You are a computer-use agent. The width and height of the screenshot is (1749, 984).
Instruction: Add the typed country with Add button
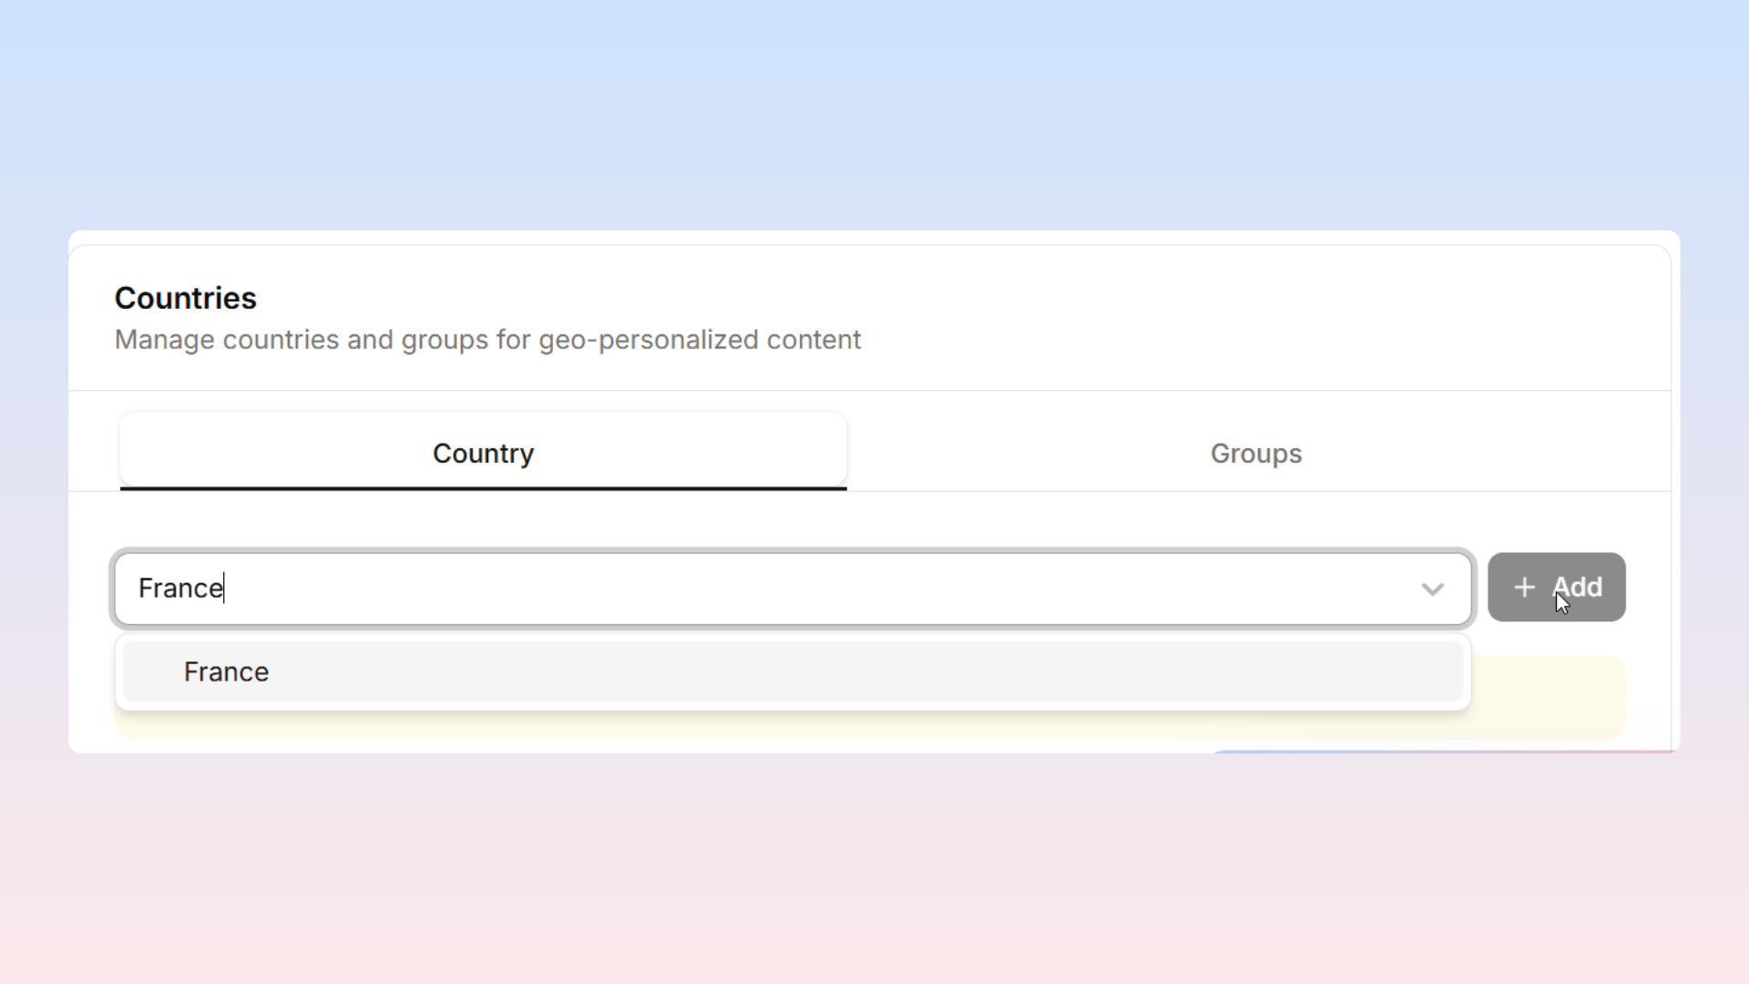tap(1557, 588)
